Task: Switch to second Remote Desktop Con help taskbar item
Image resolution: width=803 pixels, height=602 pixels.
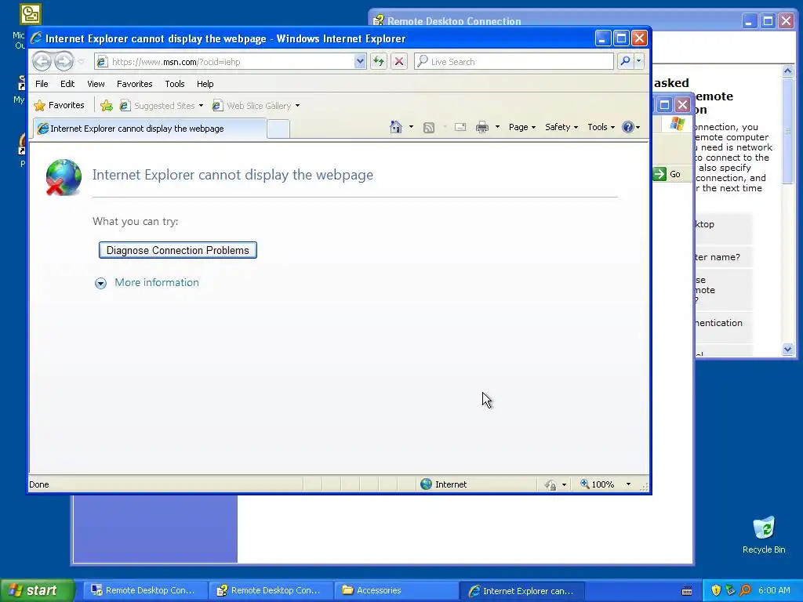Action: pos(271,590)
